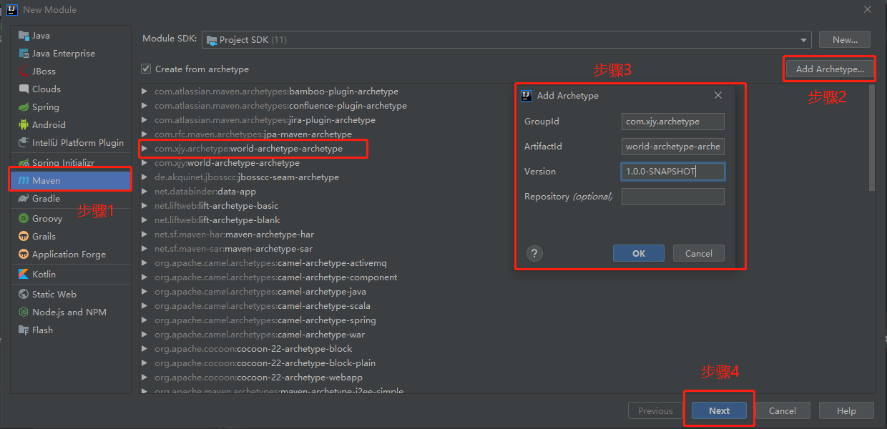The height and width of the screenshot is (429, 887).
Task: Cancel the Add Archetype dialog
Action: (x=699, y=253)
